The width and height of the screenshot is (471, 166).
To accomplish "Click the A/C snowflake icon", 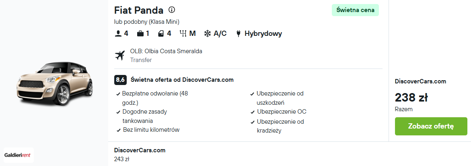I will coord(207,34).
